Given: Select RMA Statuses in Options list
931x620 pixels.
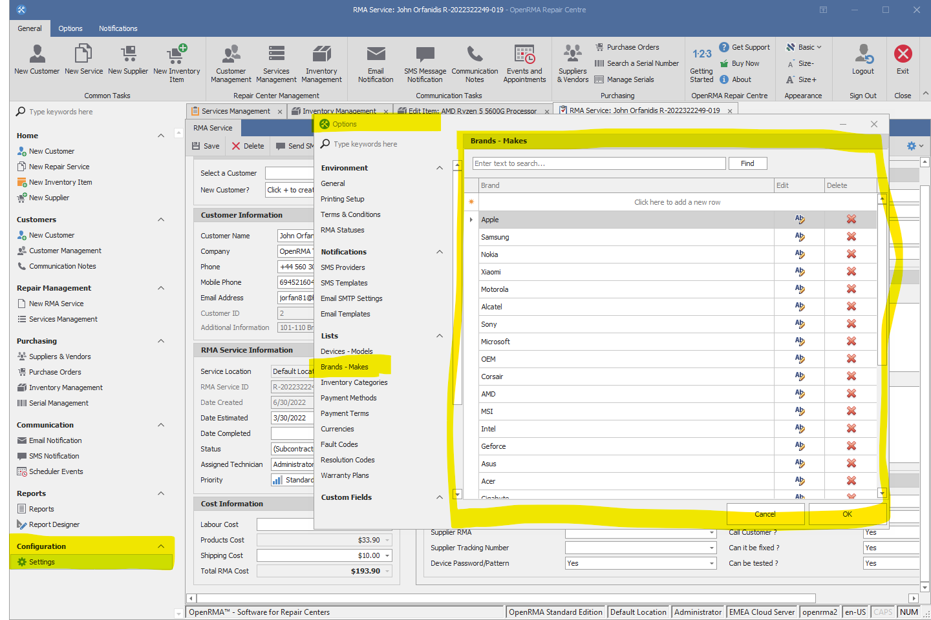Looking at the screenshot, I should pos(342,230).
